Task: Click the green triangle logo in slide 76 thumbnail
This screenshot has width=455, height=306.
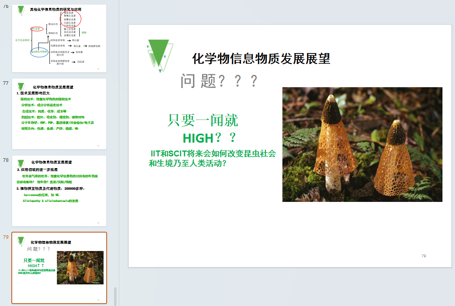Action: click(x=21, y=11)
